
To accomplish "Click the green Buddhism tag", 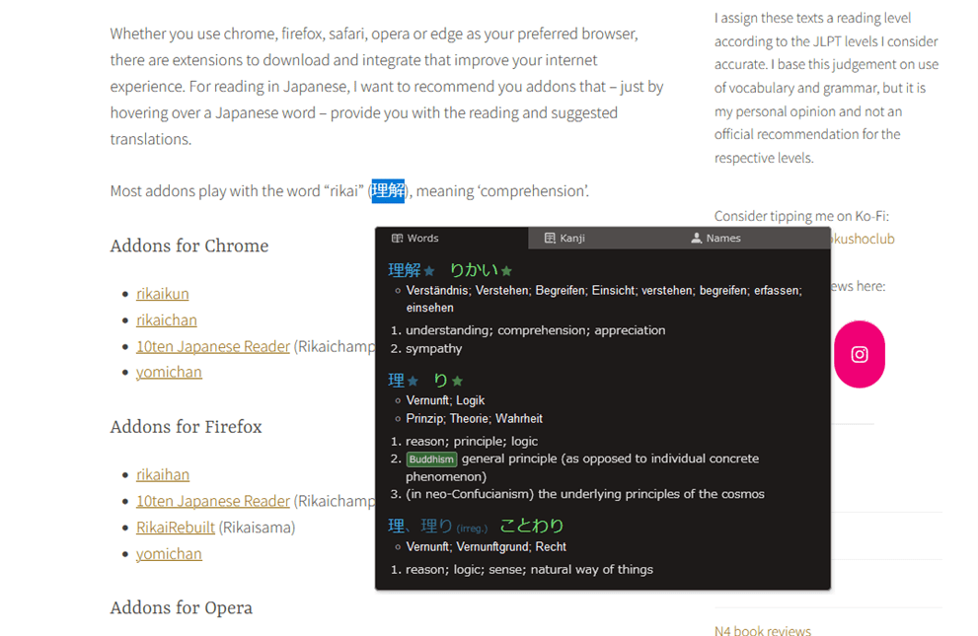I will click(x=431, y=459).
